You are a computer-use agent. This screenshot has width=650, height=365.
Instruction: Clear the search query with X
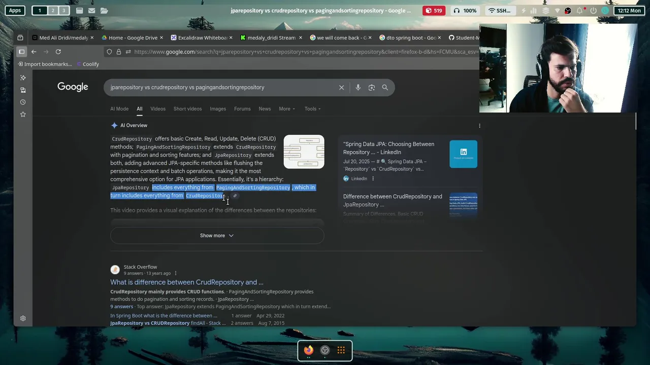pos(341,88)
